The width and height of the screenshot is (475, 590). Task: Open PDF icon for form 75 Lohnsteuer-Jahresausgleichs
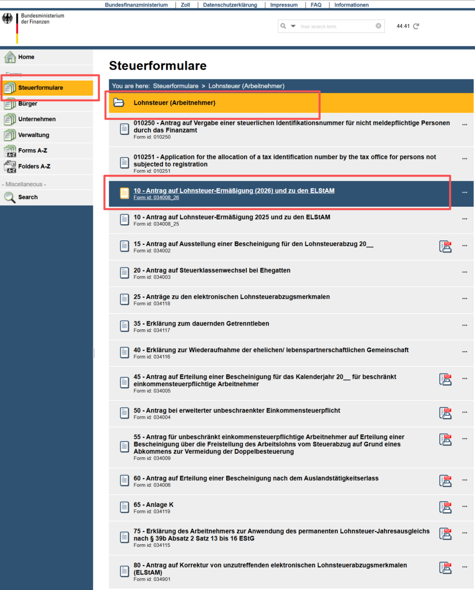coord(446,534)
